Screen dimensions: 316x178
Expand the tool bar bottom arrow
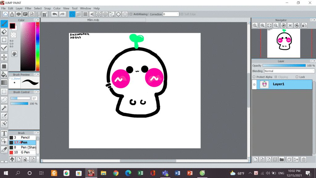pos(4,161)
